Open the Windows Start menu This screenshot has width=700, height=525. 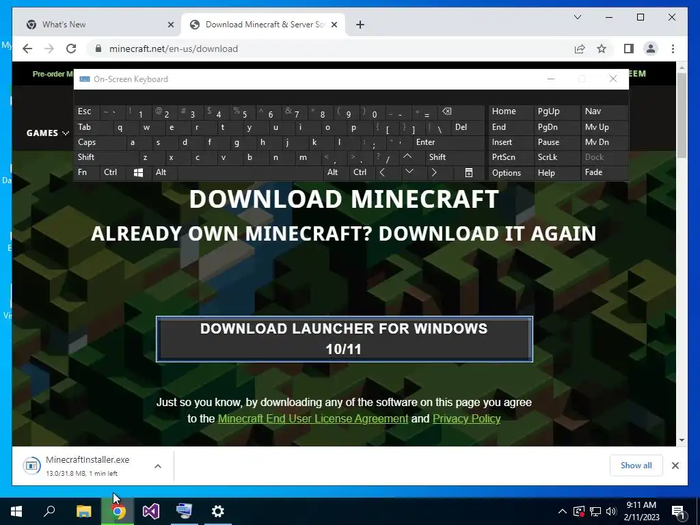[x=16, y=511]
